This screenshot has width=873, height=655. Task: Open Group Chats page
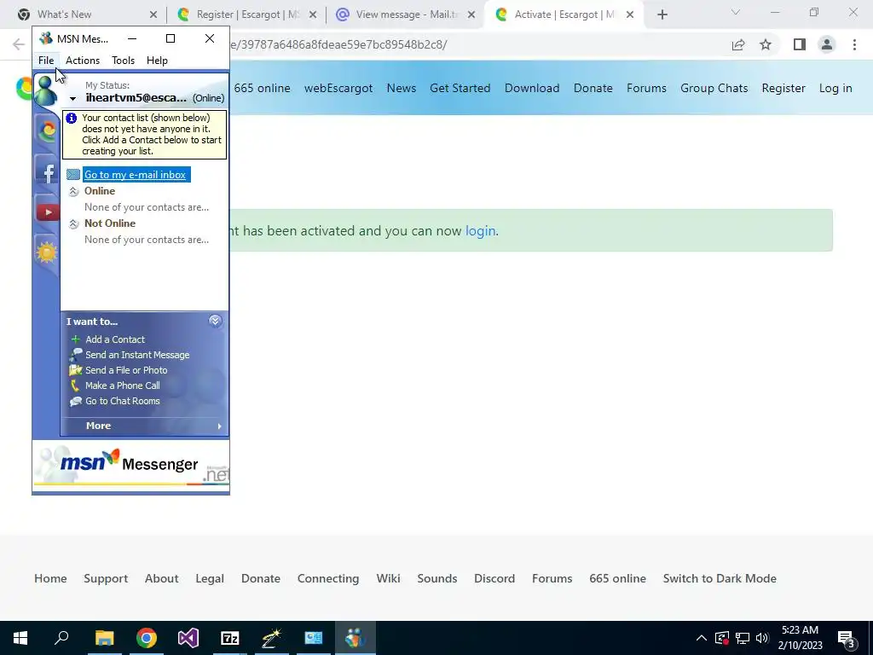pos(714,88)
